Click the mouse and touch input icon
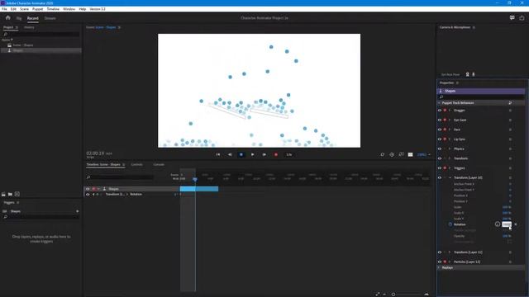 [x=392, y=154]
